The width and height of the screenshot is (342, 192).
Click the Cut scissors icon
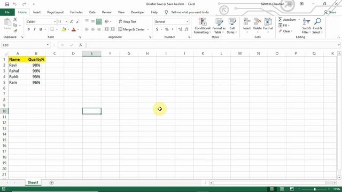coord(15,20)
